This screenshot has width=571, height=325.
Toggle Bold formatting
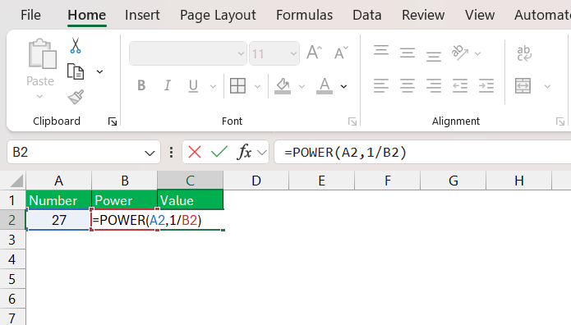pos(141,86)
